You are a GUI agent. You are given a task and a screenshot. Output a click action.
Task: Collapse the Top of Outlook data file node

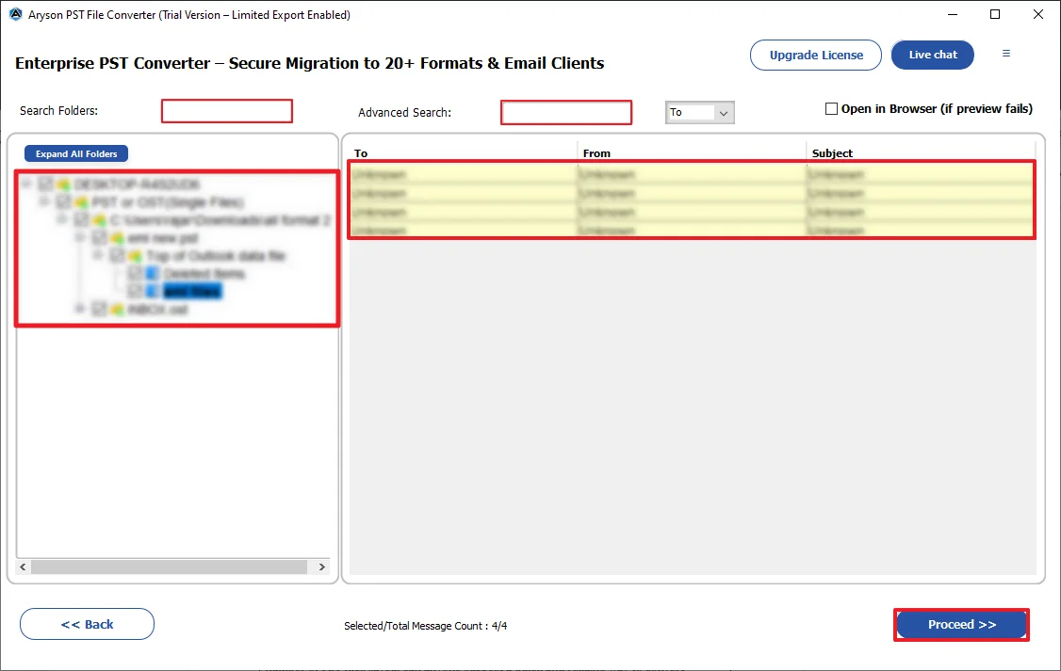(97, 255)
